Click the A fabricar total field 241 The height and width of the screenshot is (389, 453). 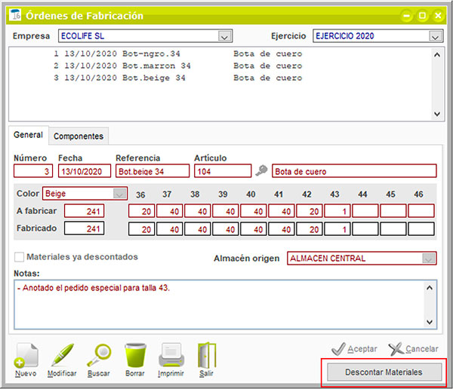coord(84,211)
